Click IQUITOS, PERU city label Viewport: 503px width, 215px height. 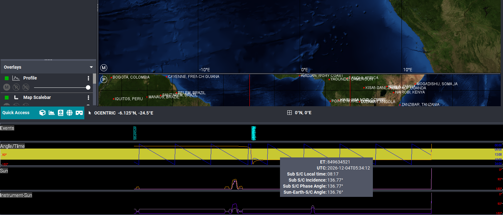129,99
